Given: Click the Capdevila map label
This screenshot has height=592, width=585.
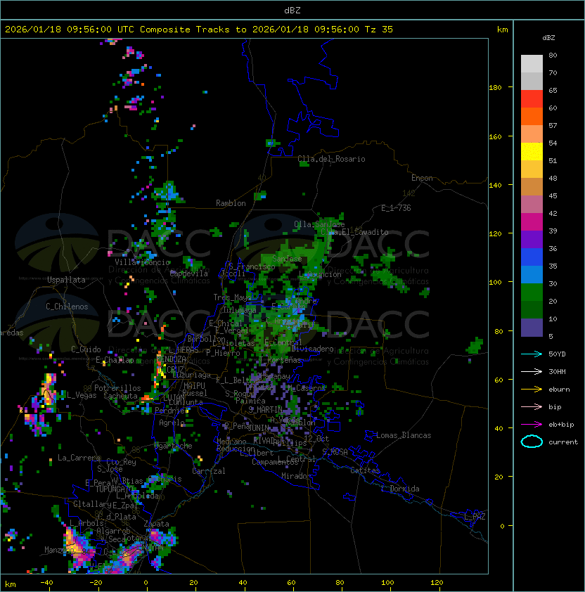Looking at the screenshot, I should pyautogui.click(x=189, y=273).
